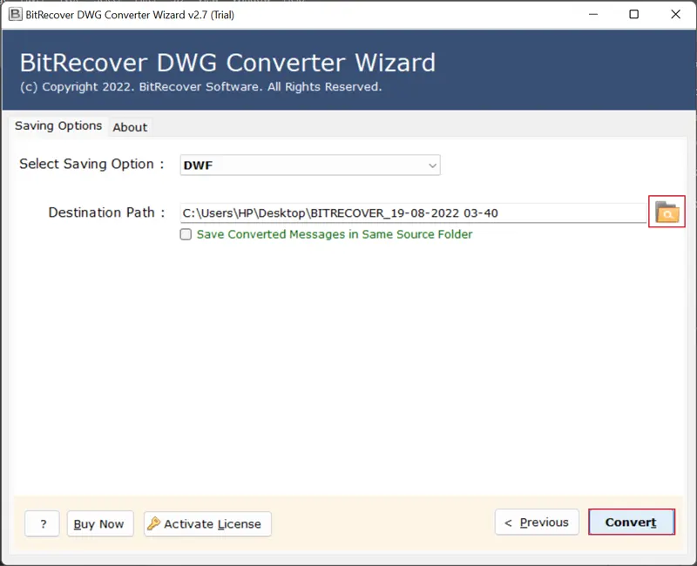Open the Select Saving Option dropdown
Image resolution: width=697 pixels, height=566 pixels.
click(310, 165)
